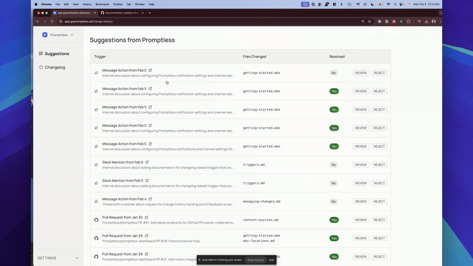Open external link icon for Message Action from Feb 4
Screen dimensions: 473x266
tap(151, 199)
